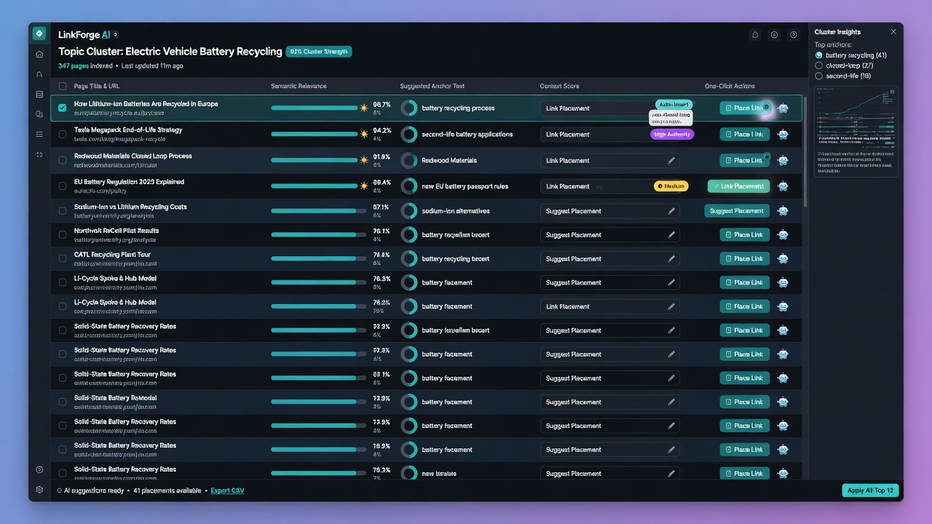Sort by Semantic Relevance column header
Screen dimensions: 932x524
299,86
